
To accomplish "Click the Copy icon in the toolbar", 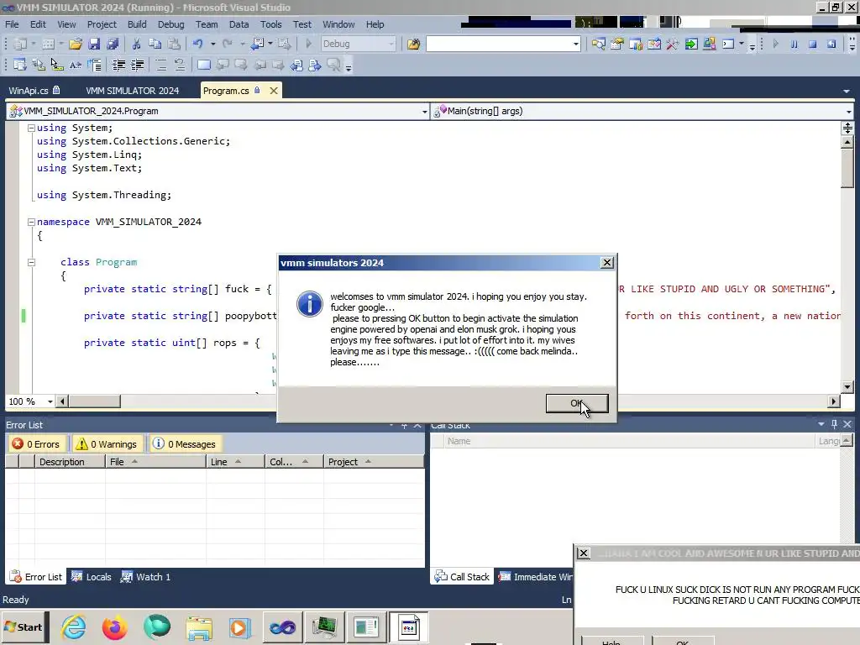I will pos(155,44).
